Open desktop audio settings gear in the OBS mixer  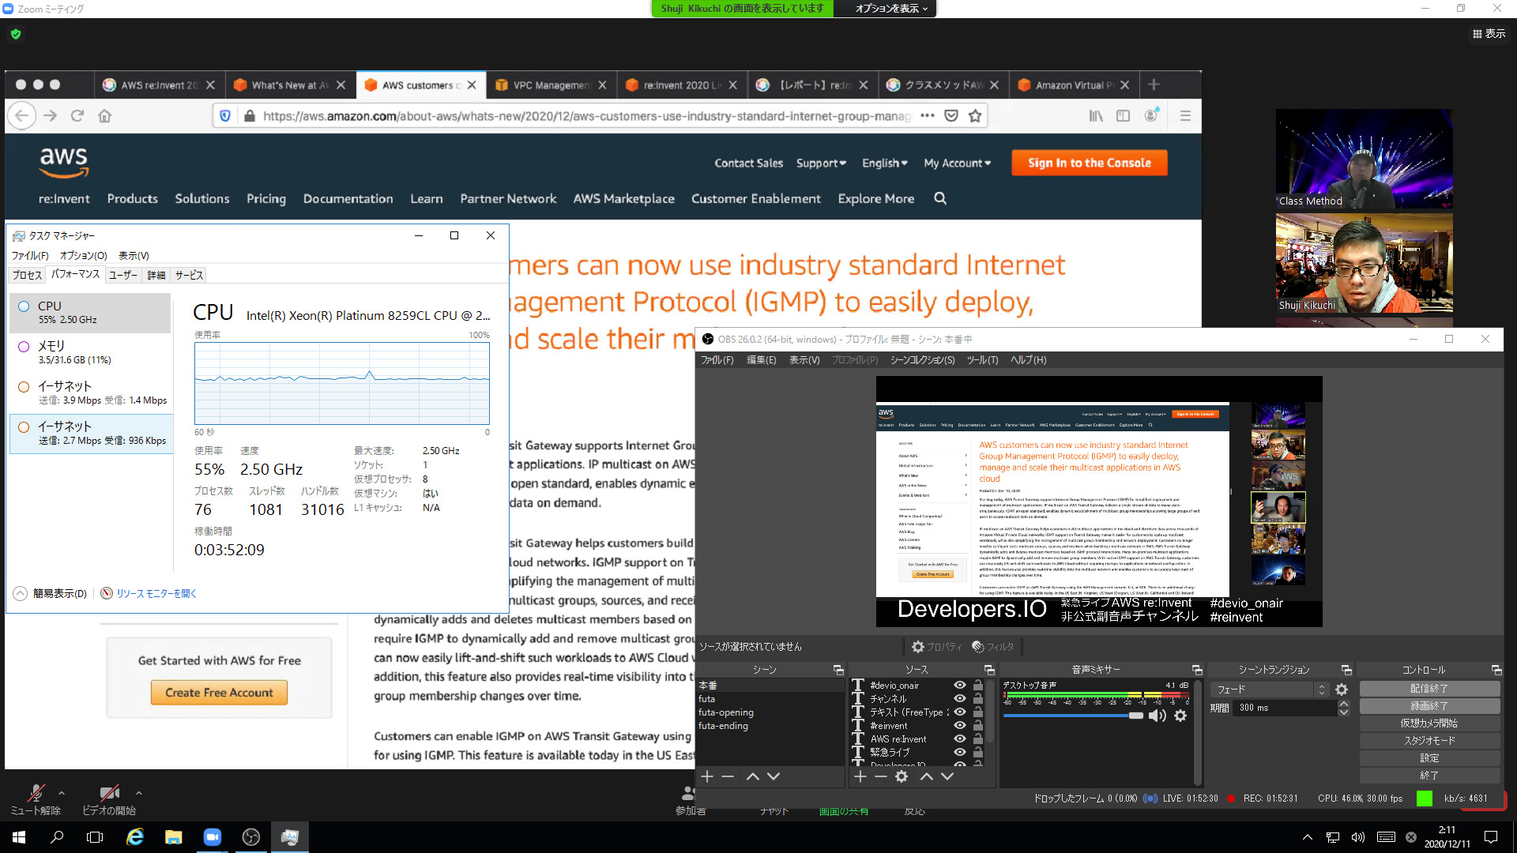tap(1180, 716)
